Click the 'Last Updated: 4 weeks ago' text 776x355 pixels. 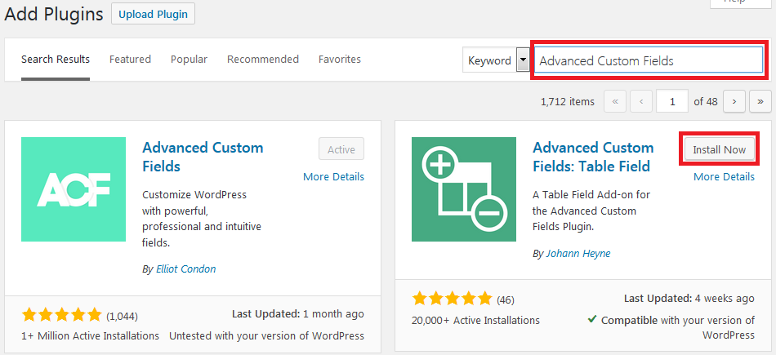click(689, 298)
